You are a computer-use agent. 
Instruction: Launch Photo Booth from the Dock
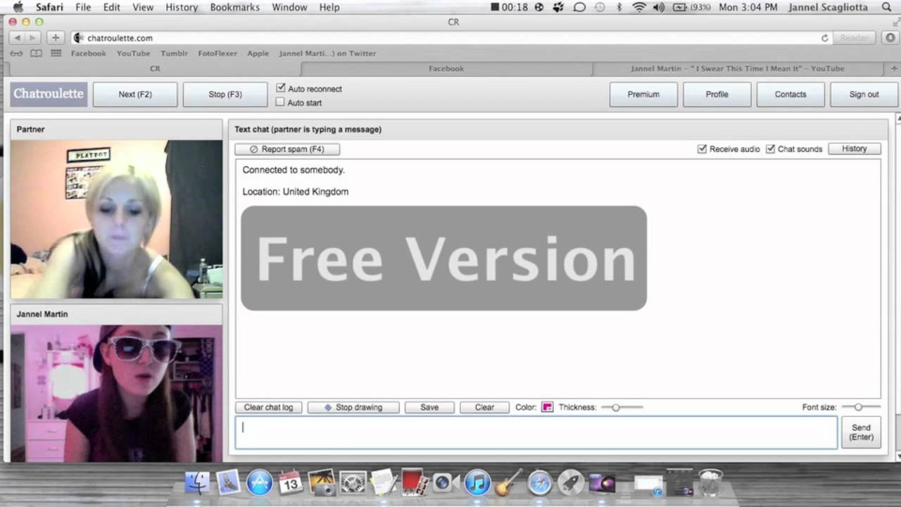(x=414, y=482)
